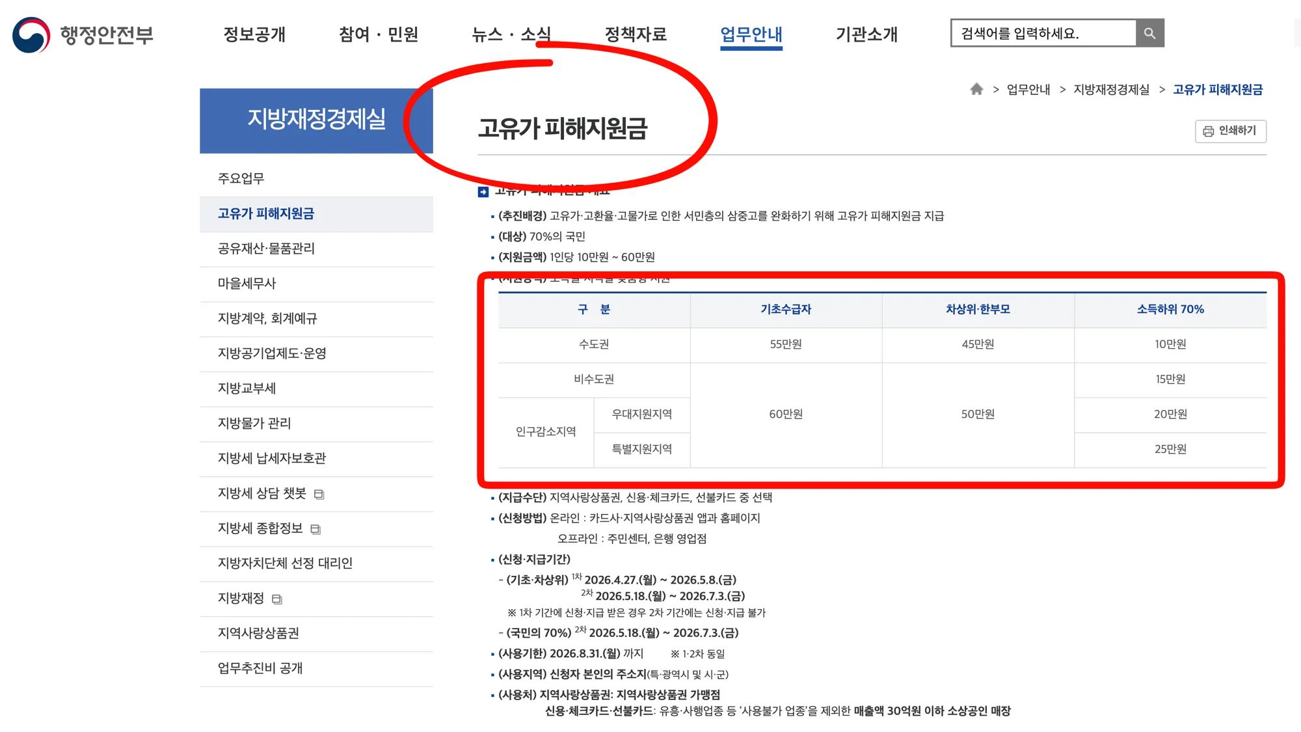The width and height of the screenshot is (1301, 732).
Task: Select 지방공기업제도·운영 in the sidebar
Action: 316,353
